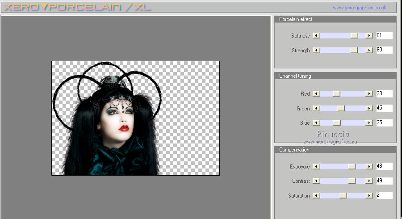Increase Softness with its right arrow
This screenshot has height=219, width=402.
369,36
